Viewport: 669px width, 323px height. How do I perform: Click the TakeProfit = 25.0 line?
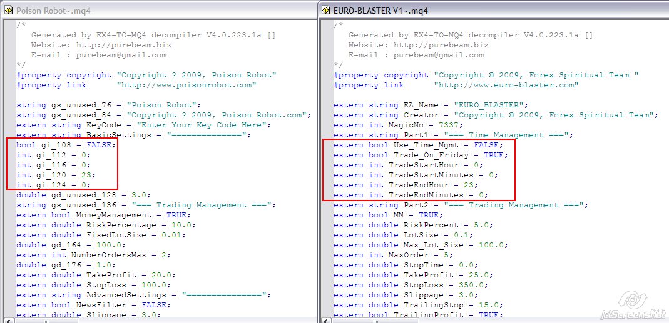pos(414,275)
